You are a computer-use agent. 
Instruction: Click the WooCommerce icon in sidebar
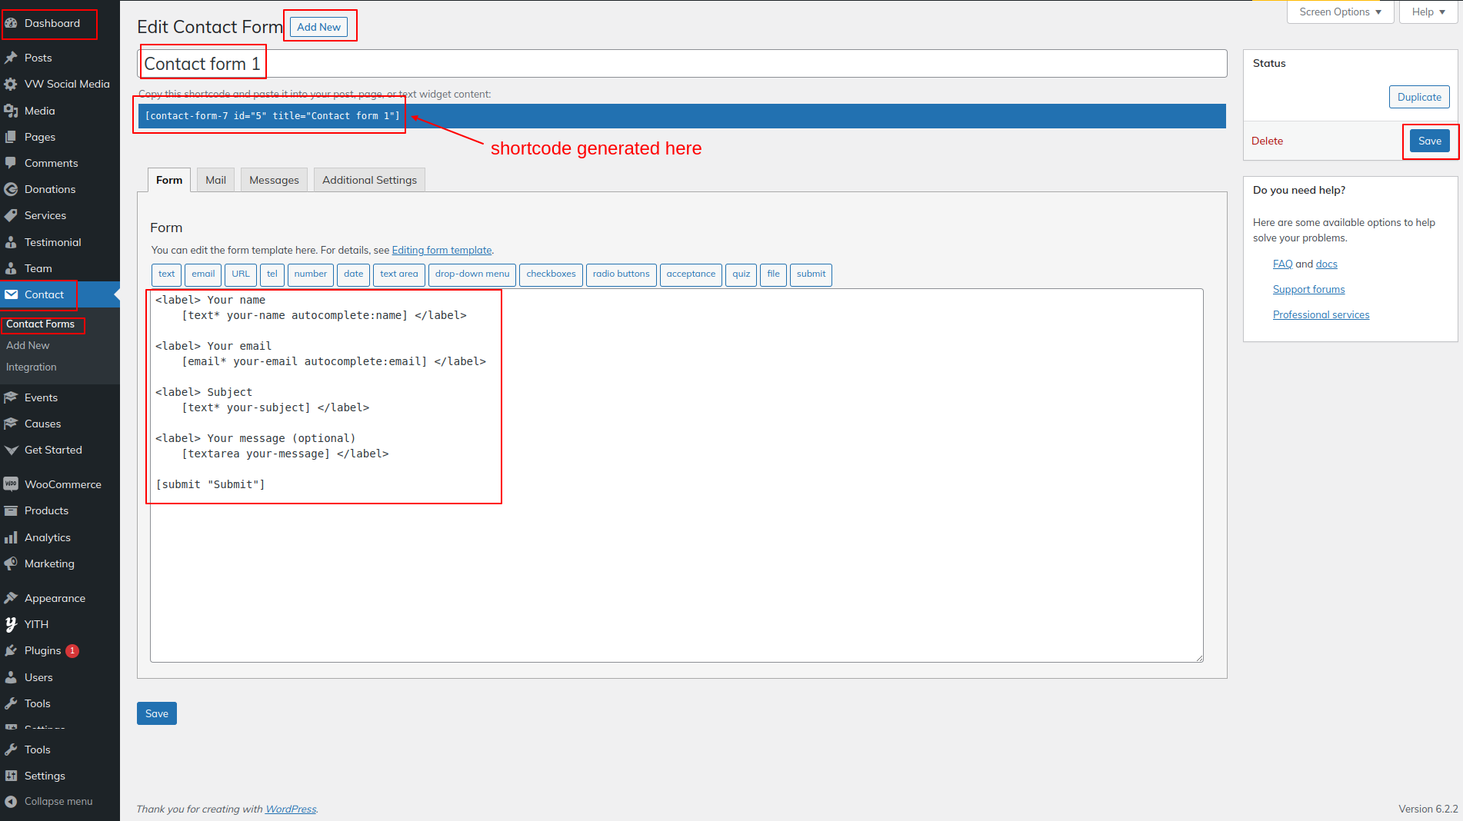11,484
